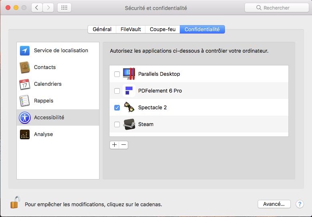The height and width of the screenshot is (217, 312).
Task: Click the Calendriers calendar icon
Action: [25, 84]
